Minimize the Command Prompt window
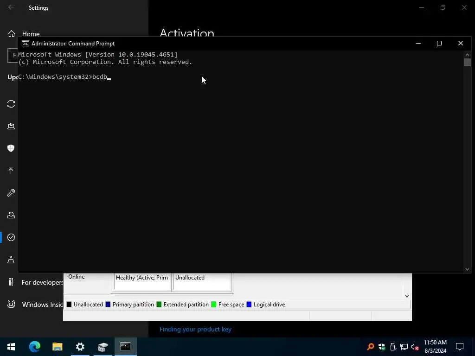Viewport: 475px width, 356px height. click(418, 43)
